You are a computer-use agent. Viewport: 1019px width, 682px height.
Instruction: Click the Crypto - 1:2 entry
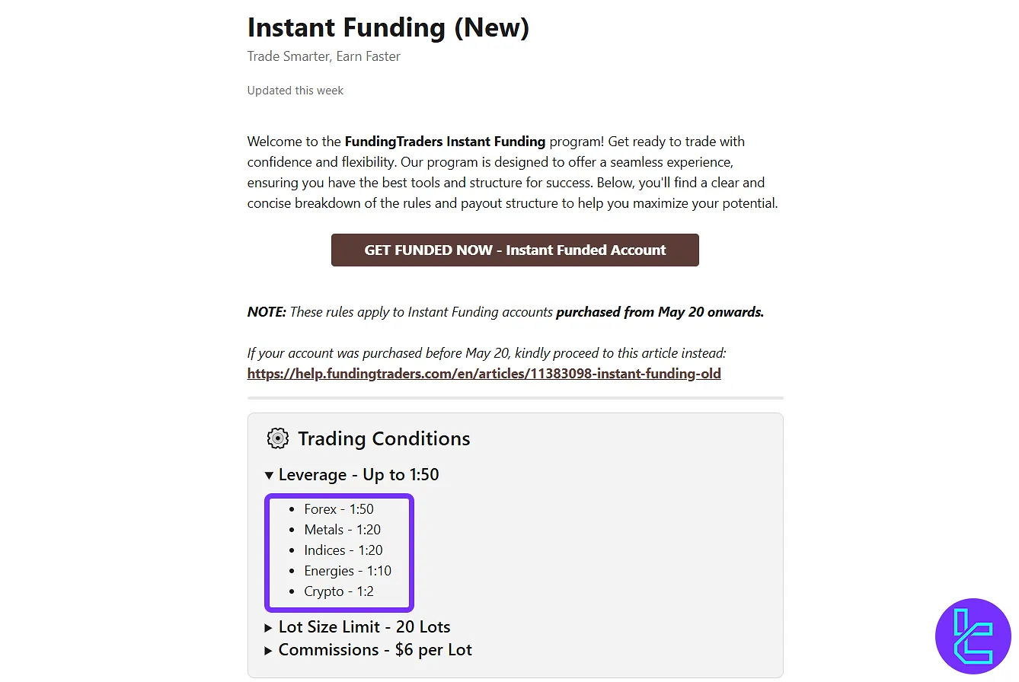pos(339,591)
